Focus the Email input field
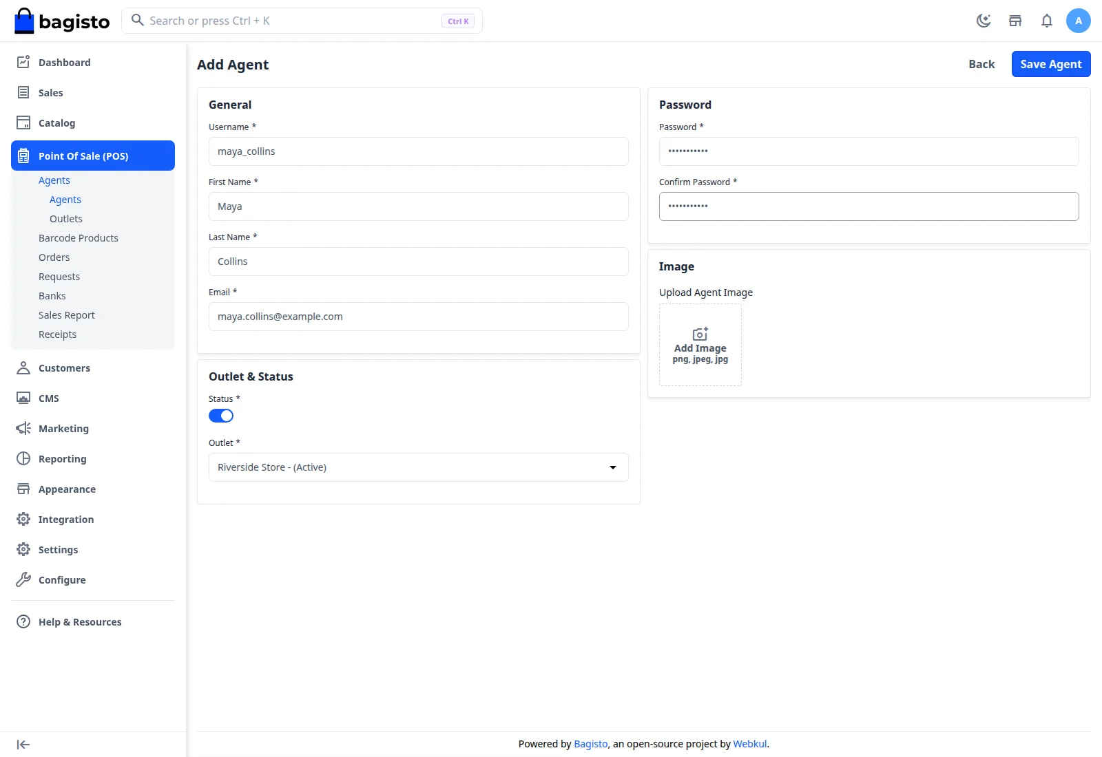This screenshot has width=1102, height=757. [419, 317]
